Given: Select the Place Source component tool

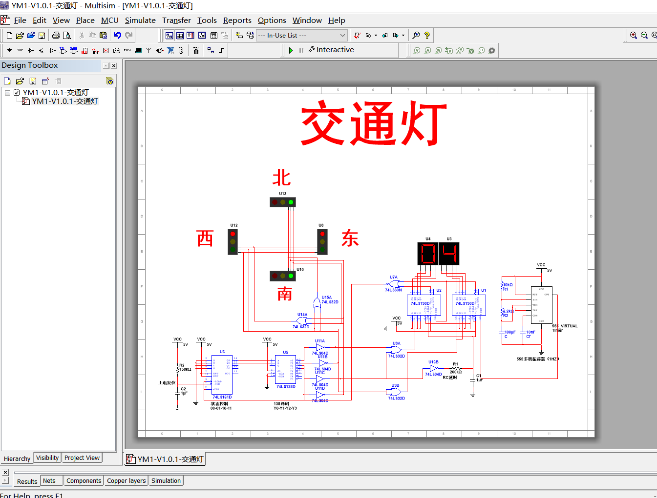Looking at the screenshot, I should [9, 50].
